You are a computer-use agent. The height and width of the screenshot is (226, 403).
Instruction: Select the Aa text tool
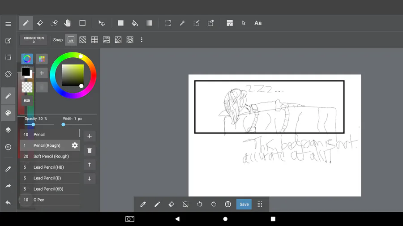click(x=258, y=23)
